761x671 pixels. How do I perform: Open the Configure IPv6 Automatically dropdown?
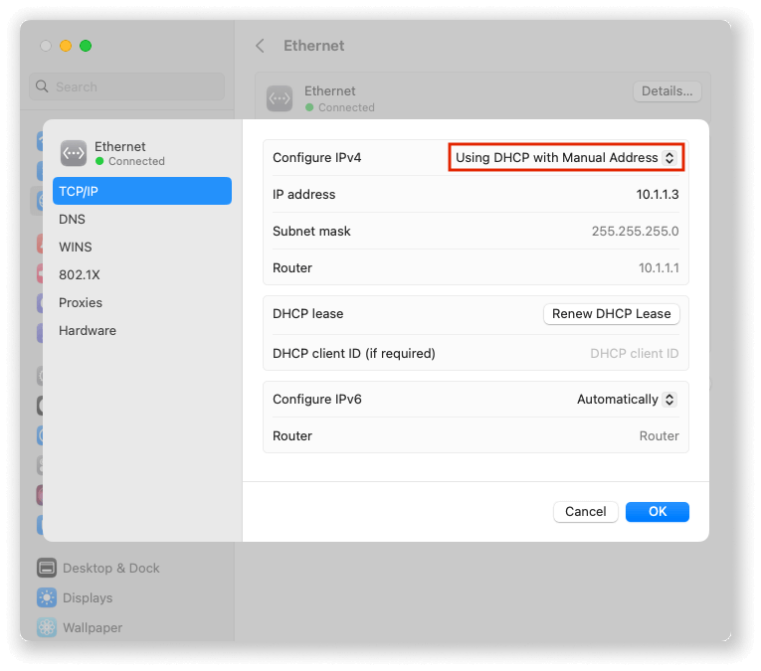point(627,400)
